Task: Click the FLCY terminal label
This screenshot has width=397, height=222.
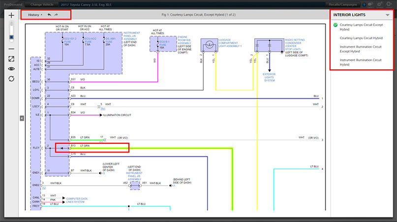Action: [x=36, y=148]
